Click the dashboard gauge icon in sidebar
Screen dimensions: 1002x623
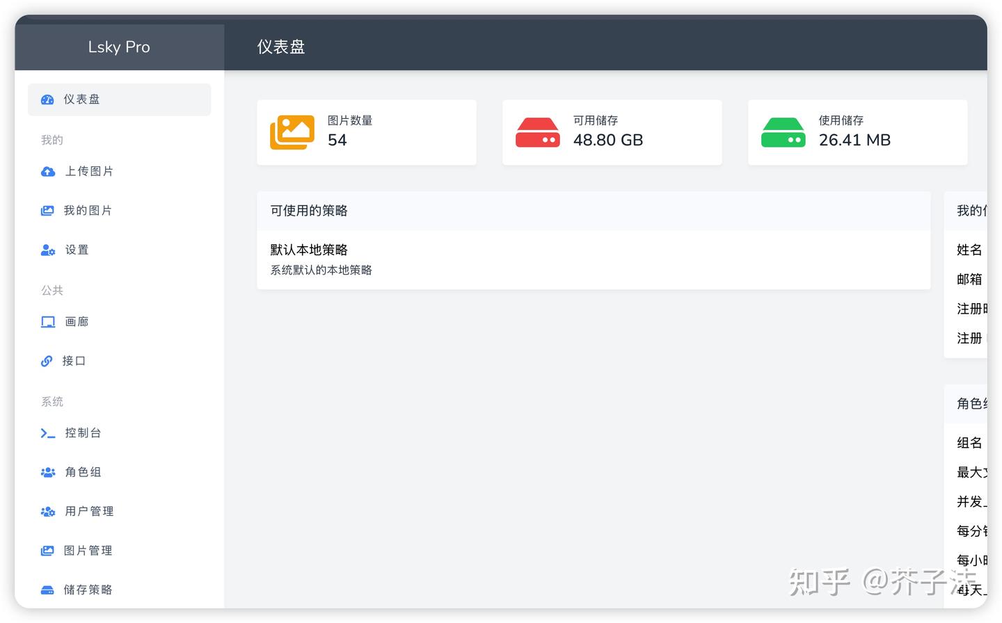47,99
